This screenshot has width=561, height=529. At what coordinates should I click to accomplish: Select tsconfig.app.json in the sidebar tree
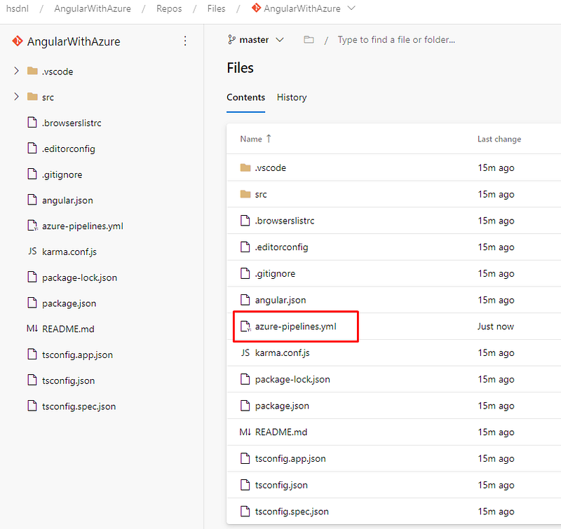(77, 355)
